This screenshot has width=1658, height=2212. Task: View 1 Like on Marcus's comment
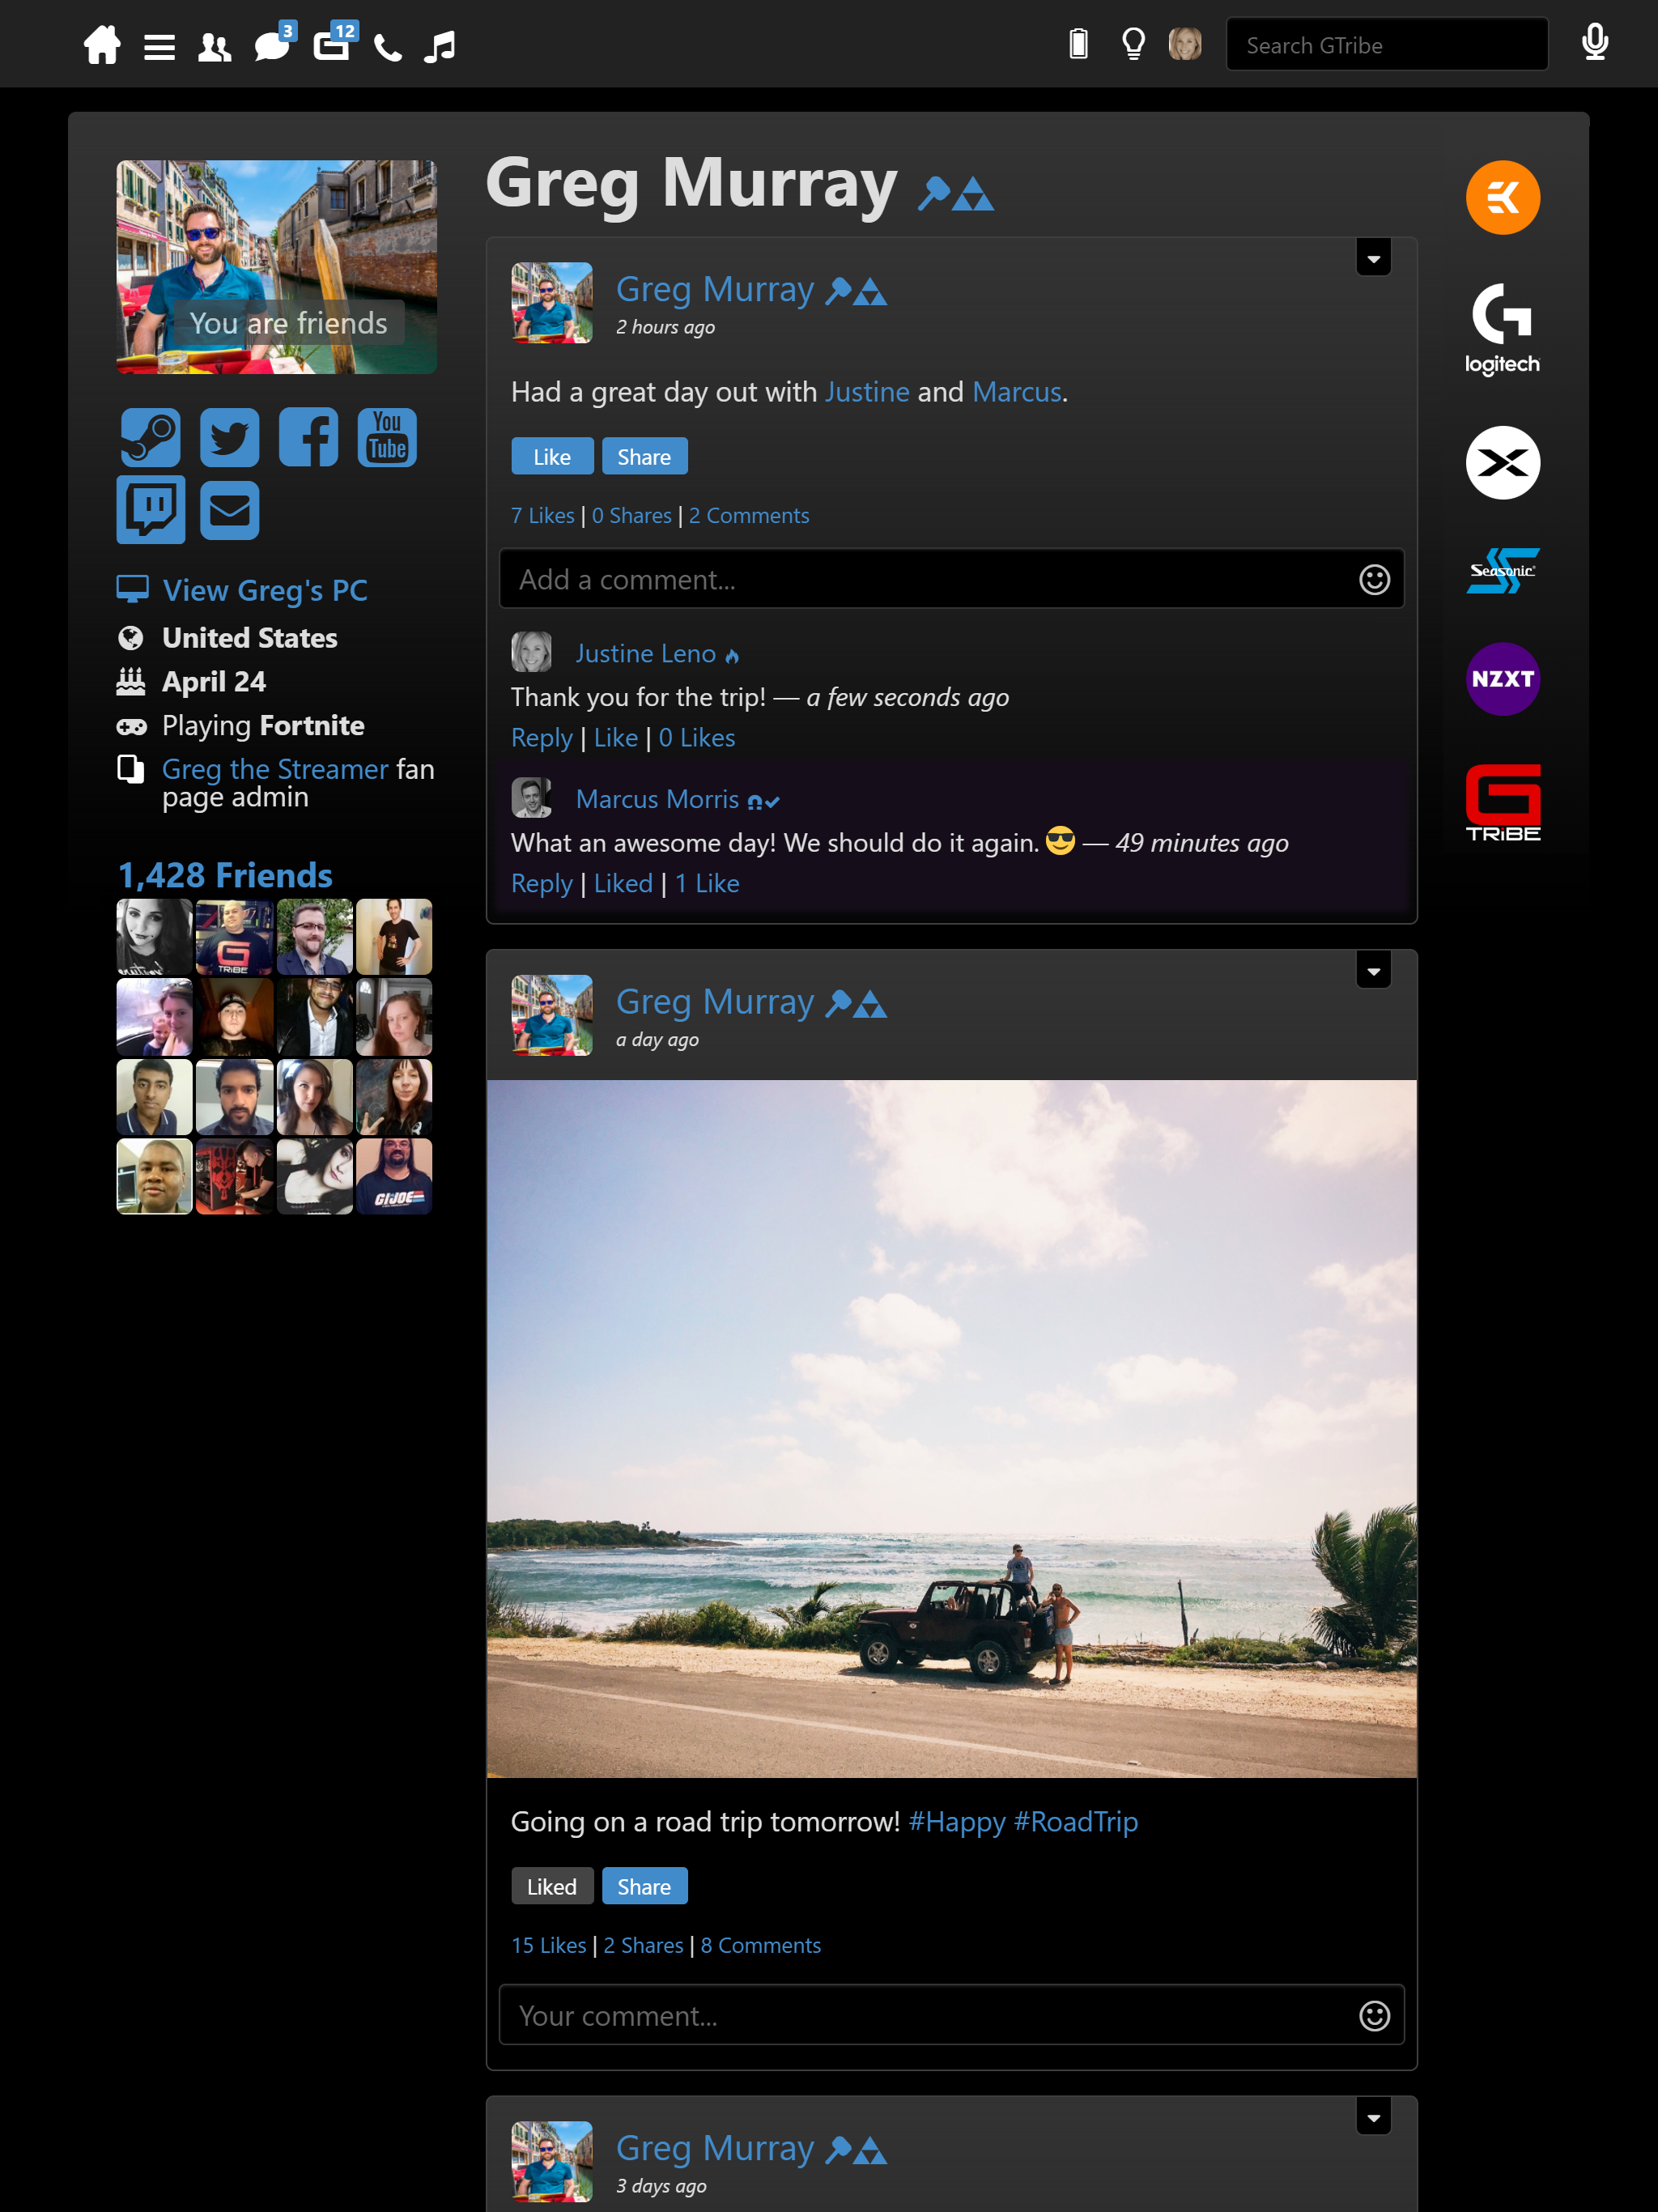tap(707, 884)
